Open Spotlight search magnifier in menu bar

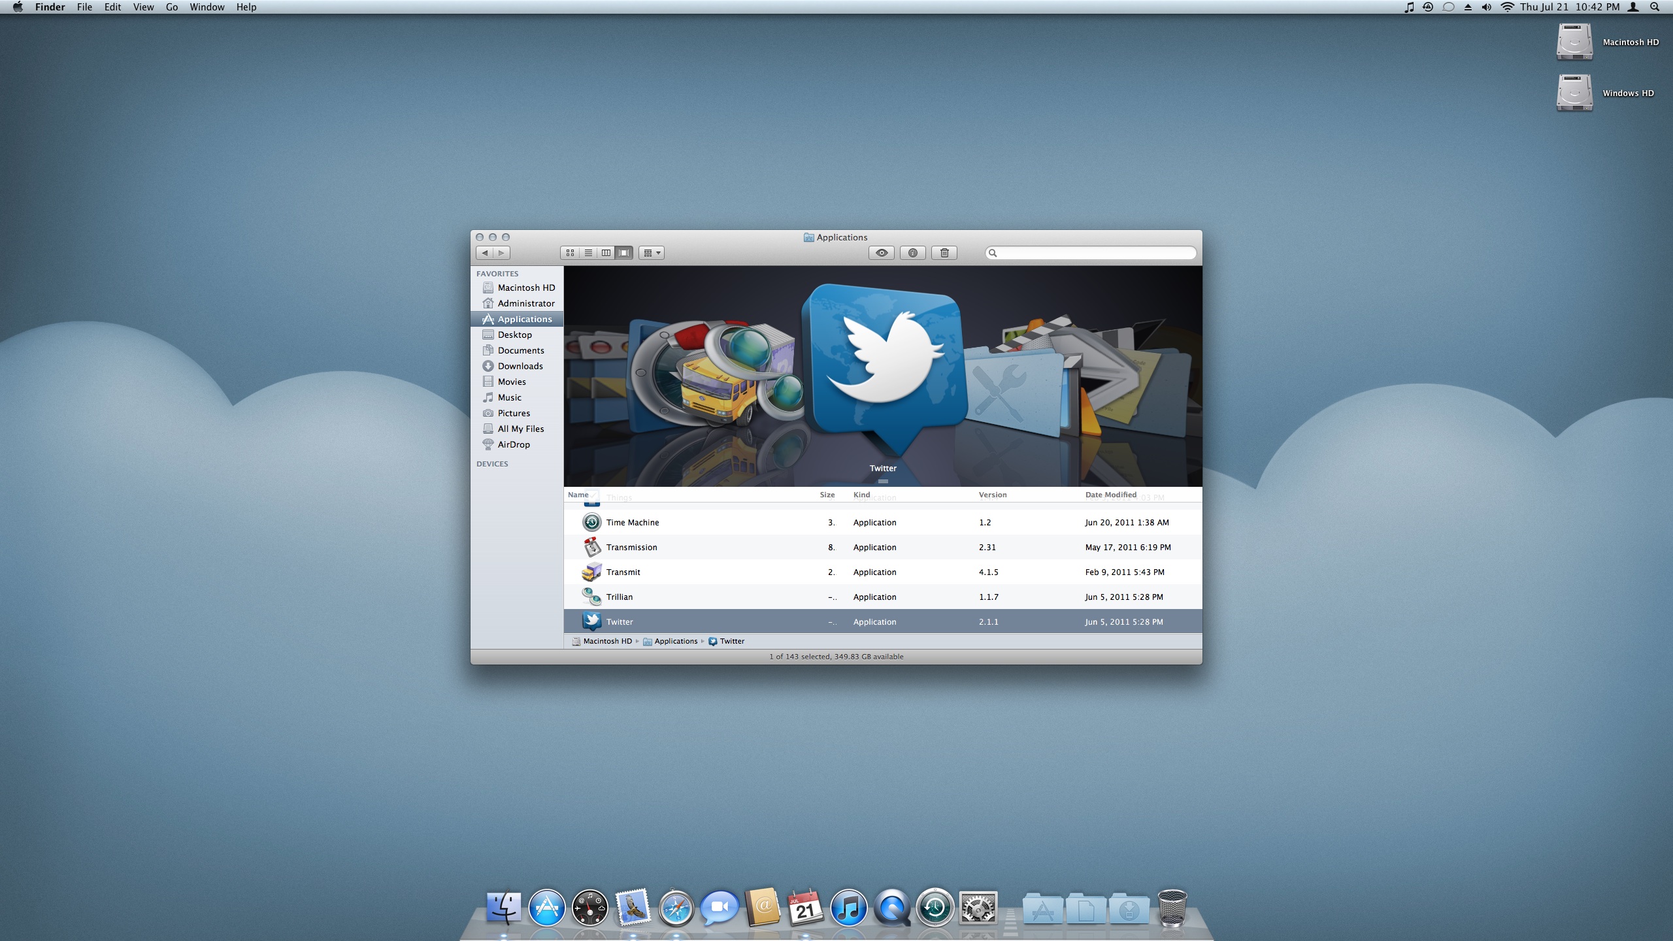click(x=1655, y=7)
